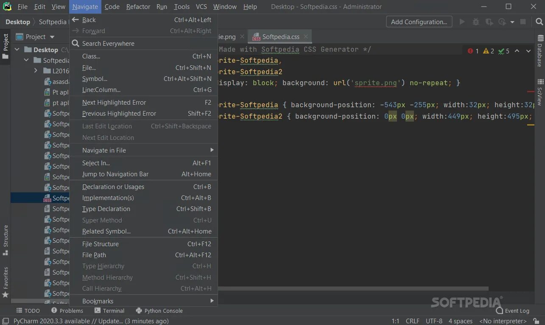Click the Run configuration play icon

(x=462, y=22)
